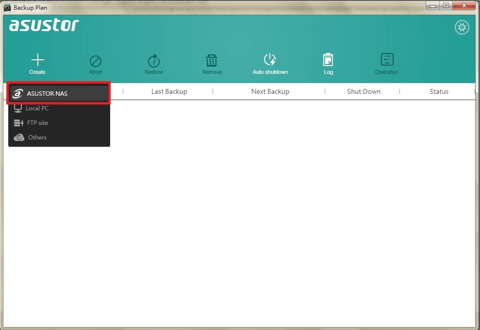Click the Status column header

[439, 92]
